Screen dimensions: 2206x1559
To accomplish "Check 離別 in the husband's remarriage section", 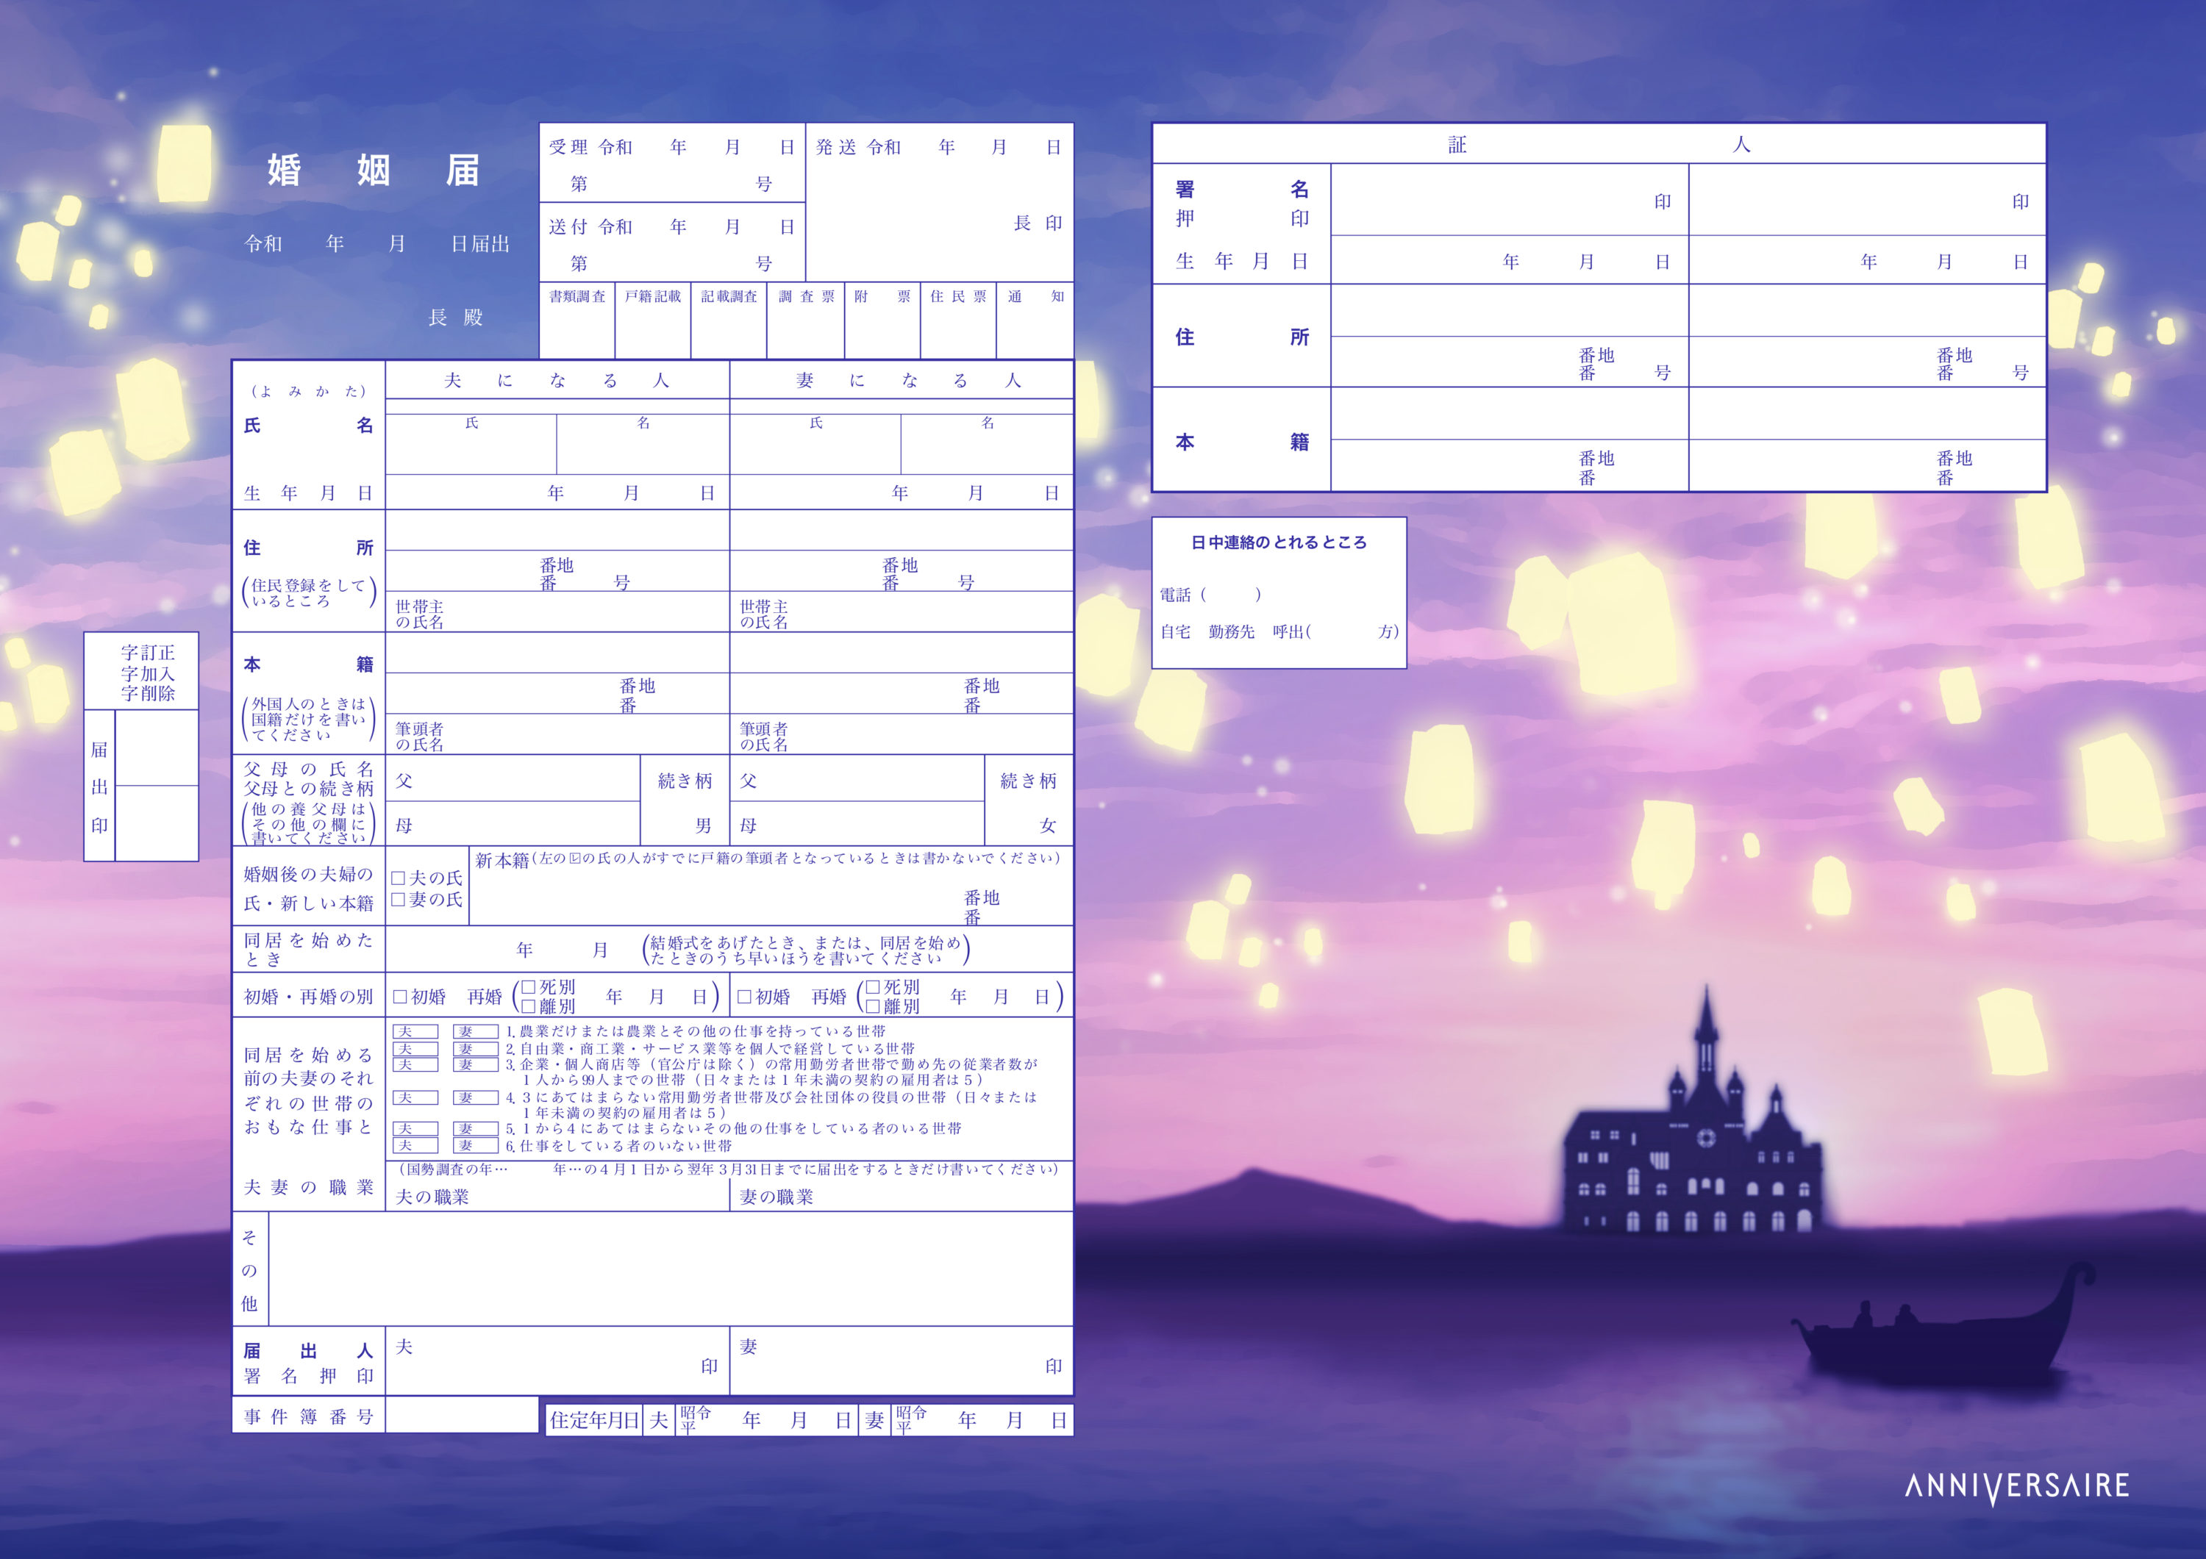I will coord(527,1007).
